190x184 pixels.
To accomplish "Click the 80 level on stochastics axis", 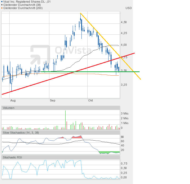I will tap(122, 137).
